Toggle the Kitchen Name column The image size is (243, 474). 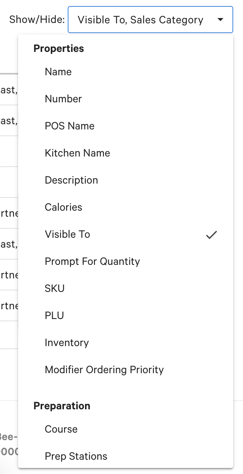[x=77, y=153]
